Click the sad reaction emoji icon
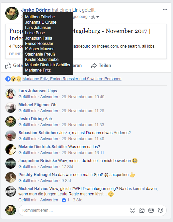This screenshot has width=173, height=222. [19, 79]
